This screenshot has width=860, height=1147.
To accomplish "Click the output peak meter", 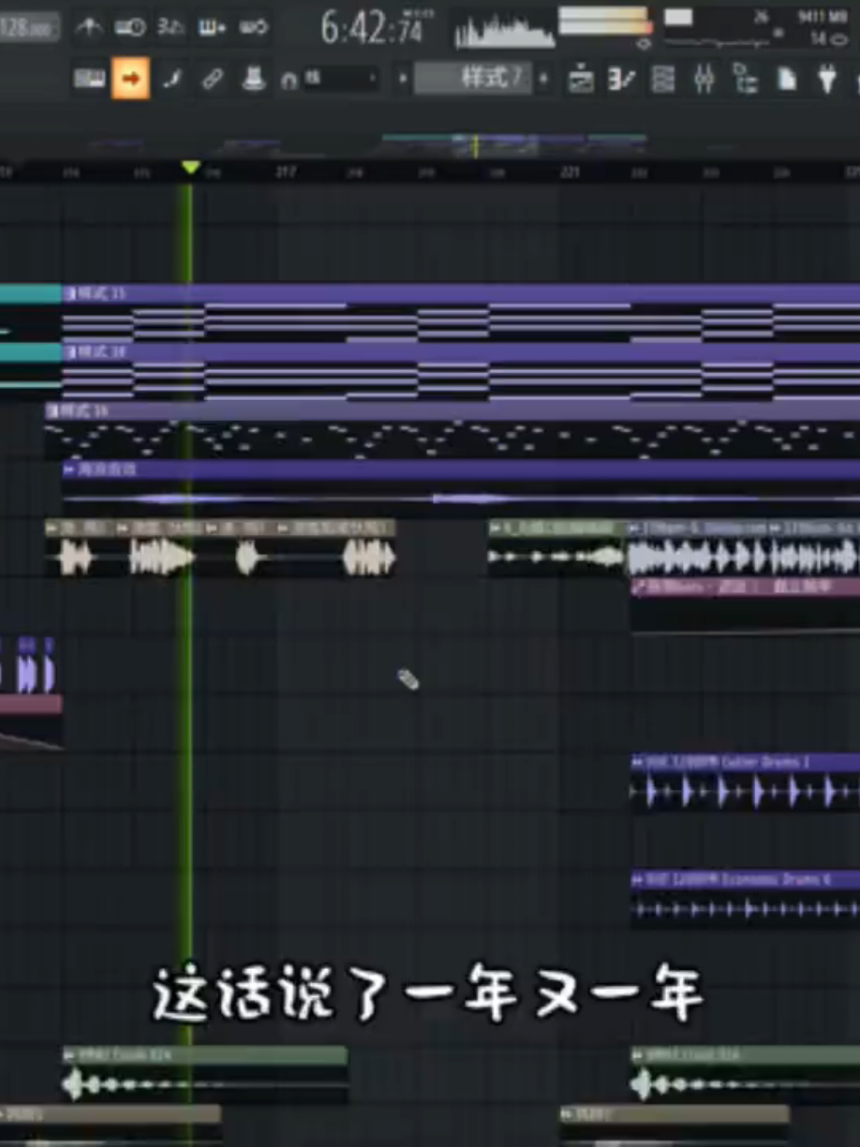I will [605, 22].
